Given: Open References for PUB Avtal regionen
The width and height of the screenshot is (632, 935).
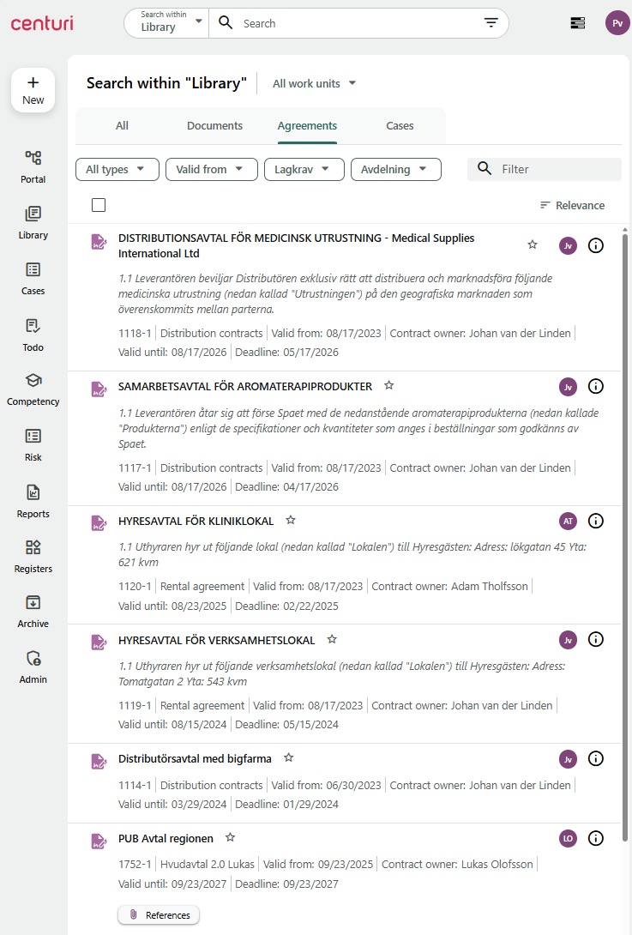Looking at the screenshot, I should [x=159, y=914].
